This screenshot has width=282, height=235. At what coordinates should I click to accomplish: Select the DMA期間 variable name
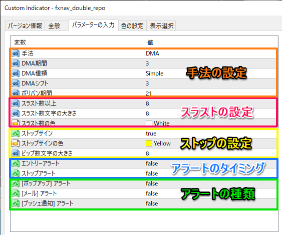34,63
